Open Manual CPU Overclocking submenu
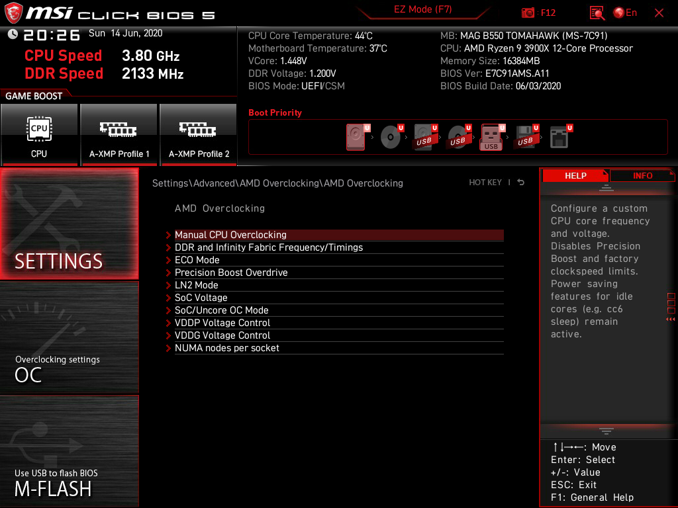The image size is (678, 508). coord(339,235)
